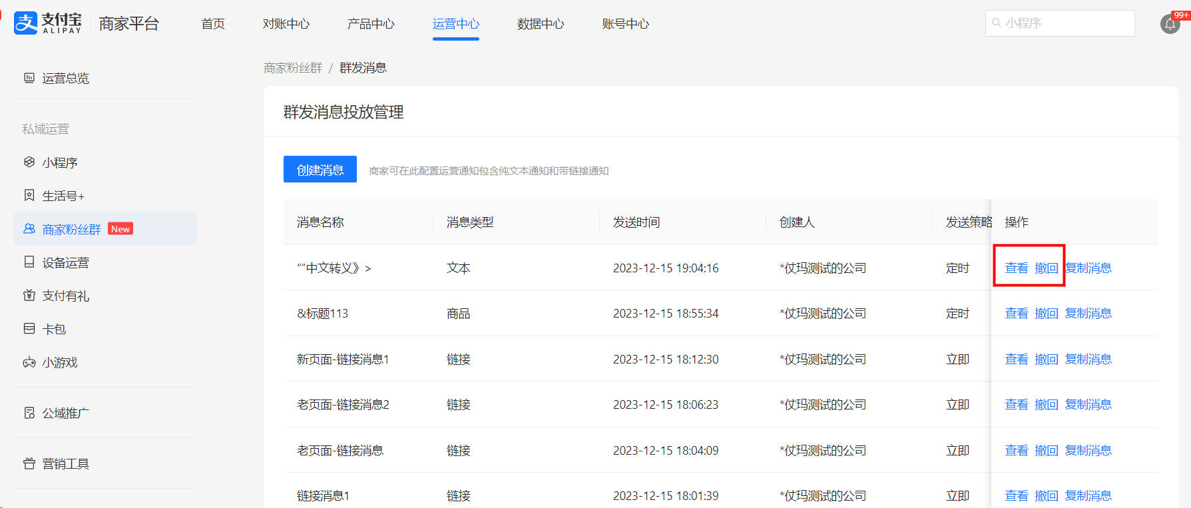Click the 生活号+ sidebar icon

click(x=29, y=196)
